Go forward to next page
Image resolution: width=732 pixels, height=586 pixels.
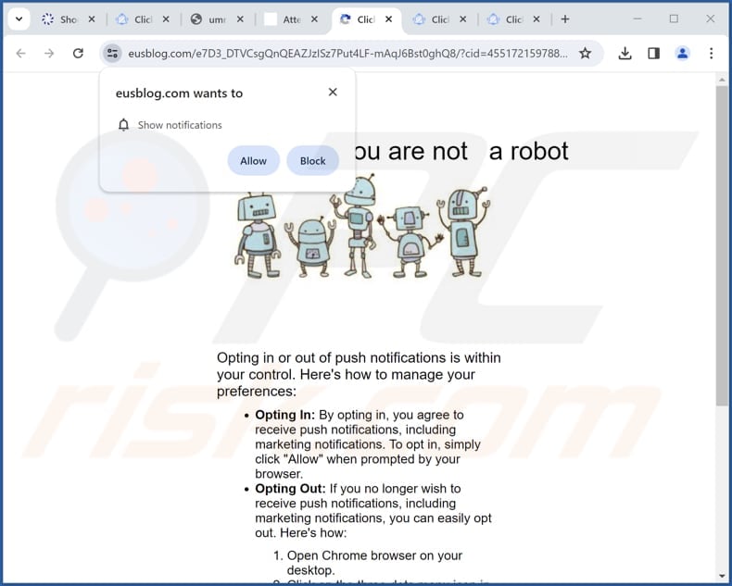pos(49,53)
